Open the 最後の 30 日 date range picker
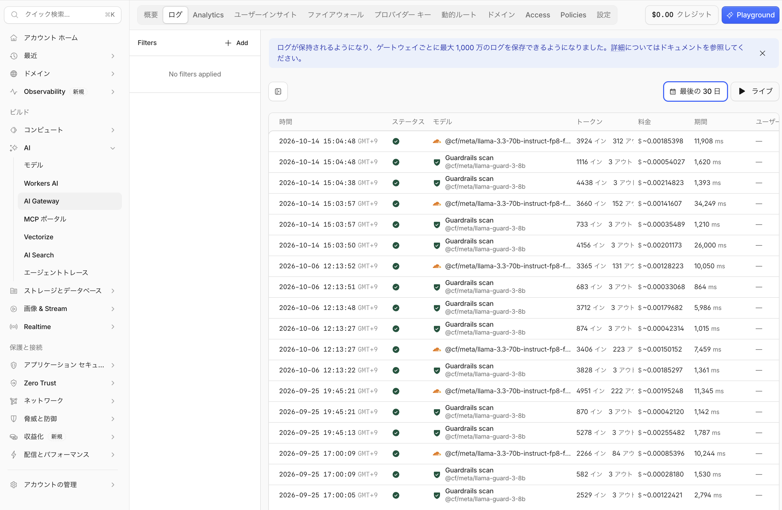Viewport: 782px width, 510px height. [x=695, y=91]
